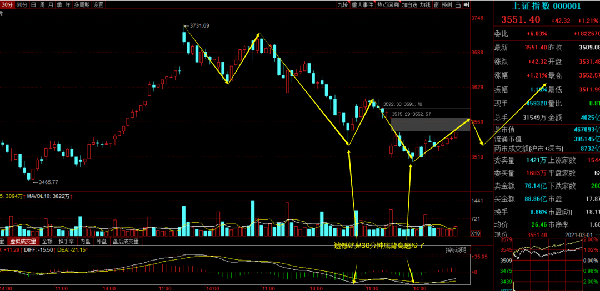
Task: Open the 多周期 multi-period dropdown
Action: pyautogui.click(x=81, y=4)
